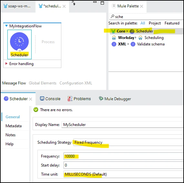
Task: Switch to Configuration XML view
Action: click(76, 83)
